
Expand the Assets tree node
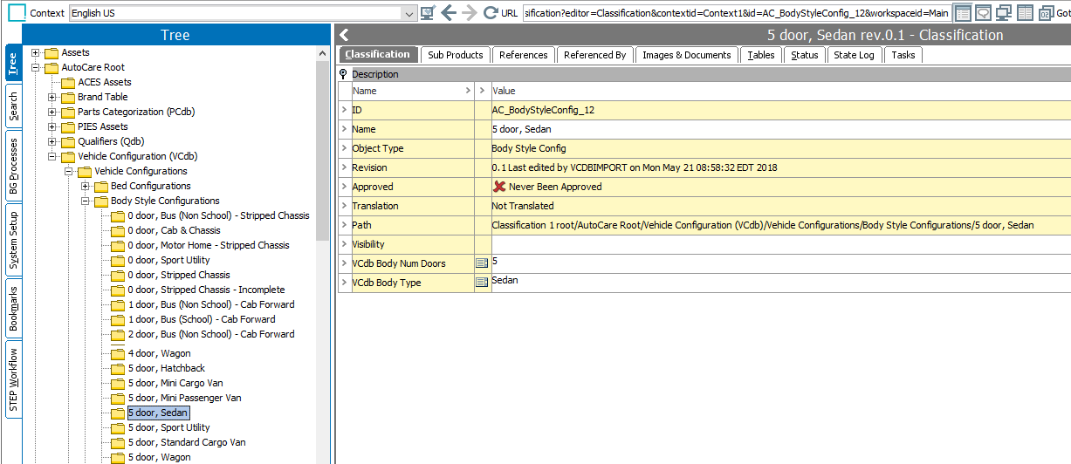tap(37, 53)
